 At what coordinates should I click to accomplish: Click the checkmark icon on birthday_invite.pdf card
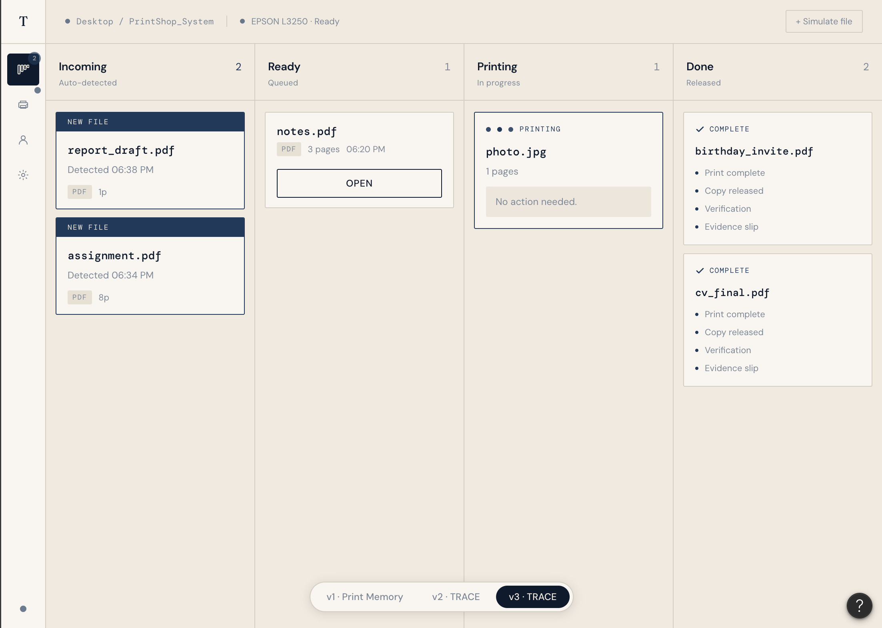click(x=700, y=129)
